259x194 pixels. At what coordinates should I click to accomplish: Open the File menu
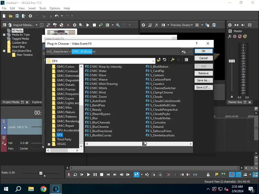(x=4, y=8)
